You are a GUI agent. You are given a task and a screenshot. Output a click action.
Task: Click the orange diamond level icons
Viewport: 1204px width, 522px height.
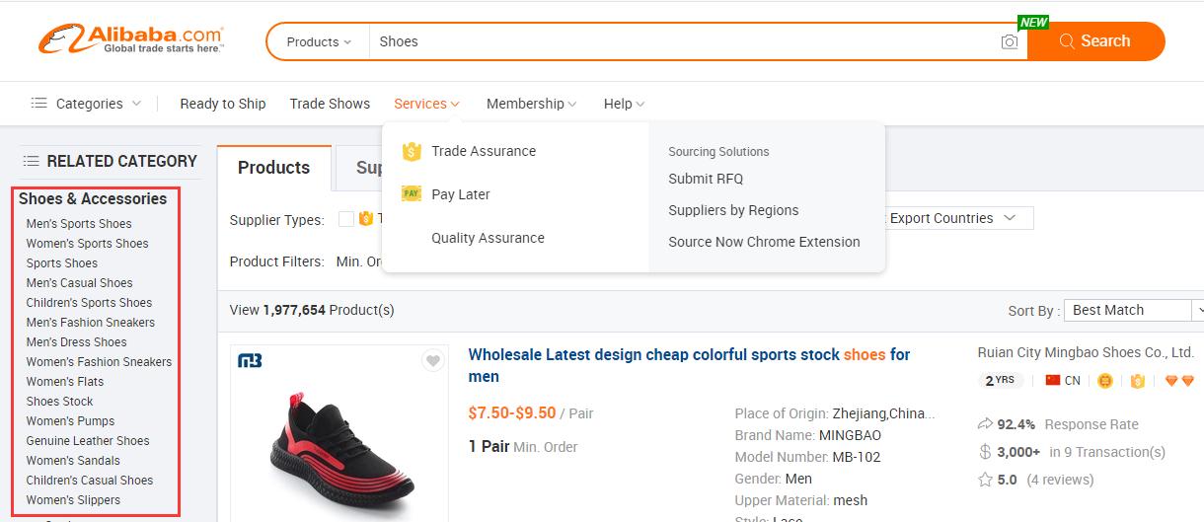pos(1179,380)
